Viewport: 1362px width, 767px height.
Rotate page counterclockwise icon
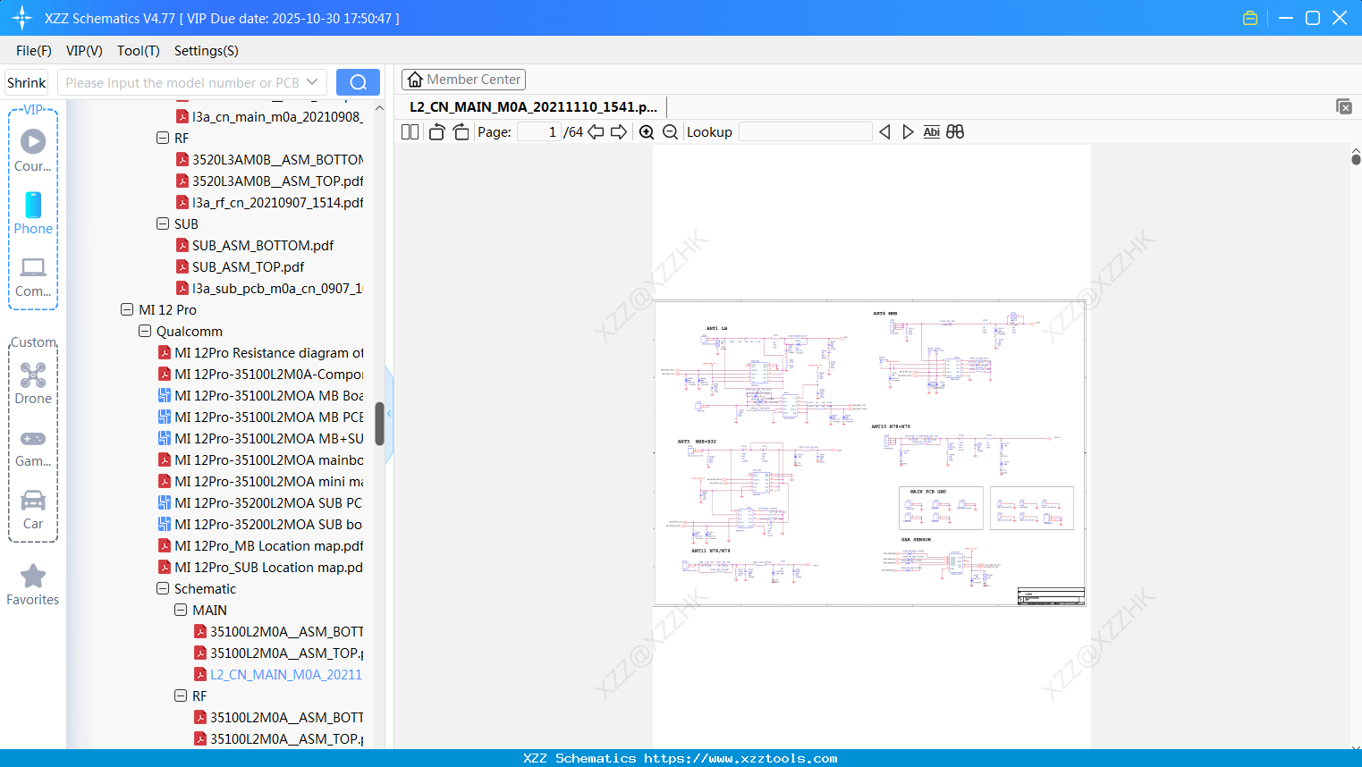(x=436, y=132)
